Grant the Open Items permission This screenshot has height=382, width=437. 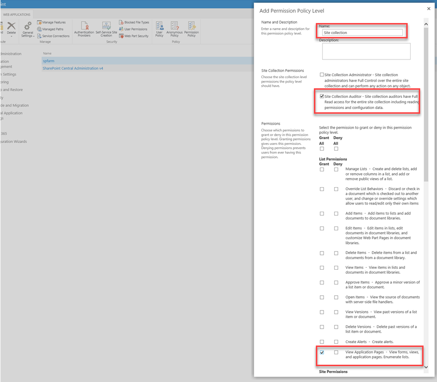[322, 298]
